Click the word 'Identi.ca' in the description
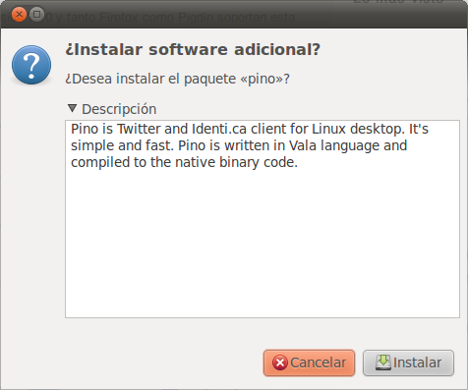The image size is (468, 390). tap(219, 129)
